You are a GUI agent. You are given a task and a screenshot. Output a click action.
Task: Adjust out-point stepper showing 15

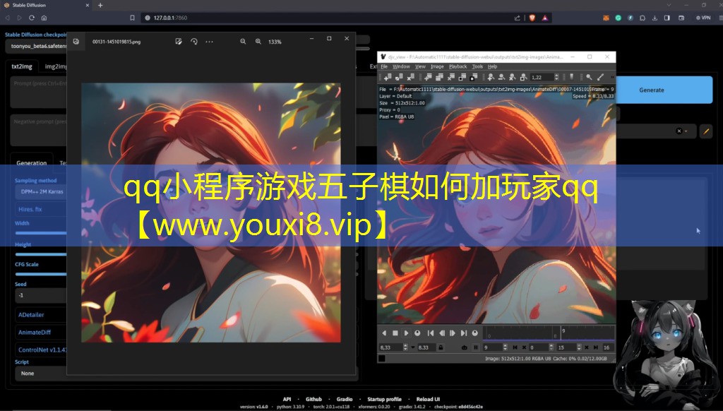(x=579, y=348)
